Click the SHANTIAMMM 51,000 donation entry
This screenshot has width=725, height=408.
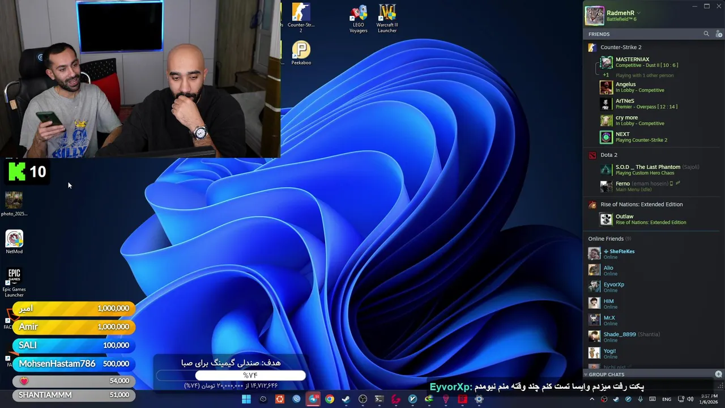click(x=74, y=395)
